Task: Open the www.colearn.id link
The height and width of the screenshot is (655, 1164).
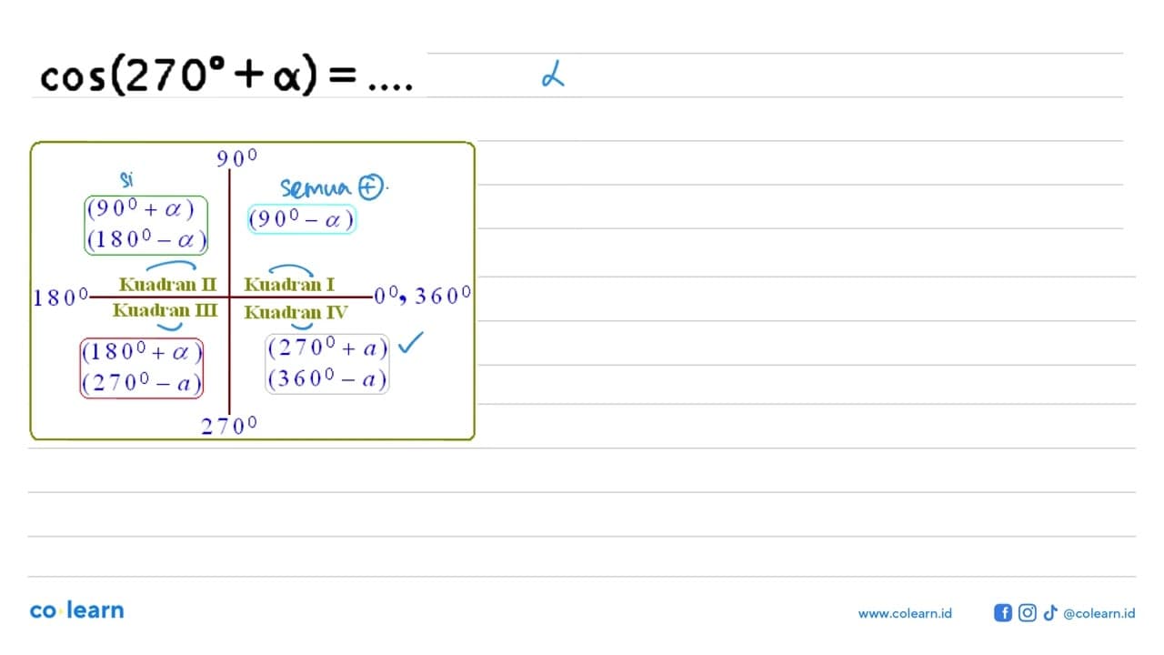Action: 905,613
